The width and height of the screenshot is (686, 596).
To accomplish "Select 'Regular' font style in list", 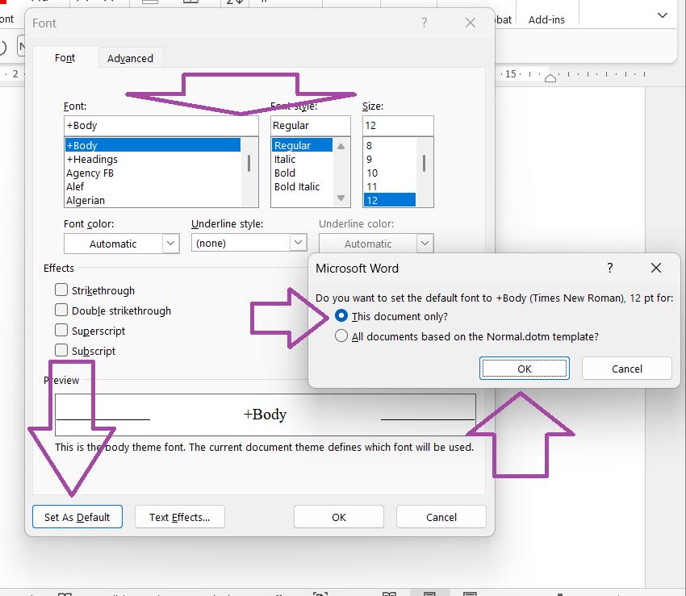I will [303, 145].
